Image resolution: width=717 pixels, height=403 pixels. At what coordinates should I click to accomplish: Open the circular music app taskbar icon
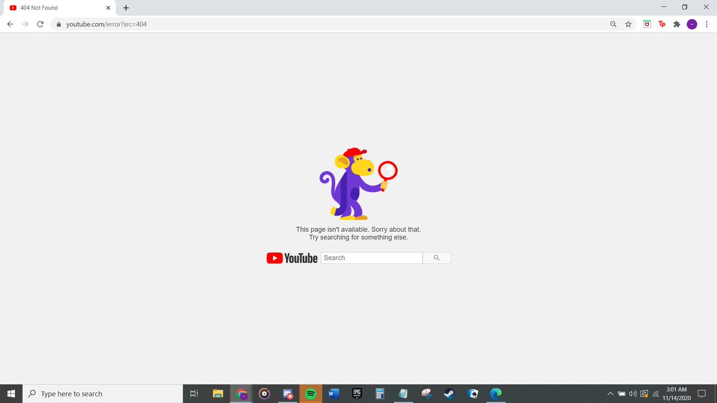(x=265, y=393)
